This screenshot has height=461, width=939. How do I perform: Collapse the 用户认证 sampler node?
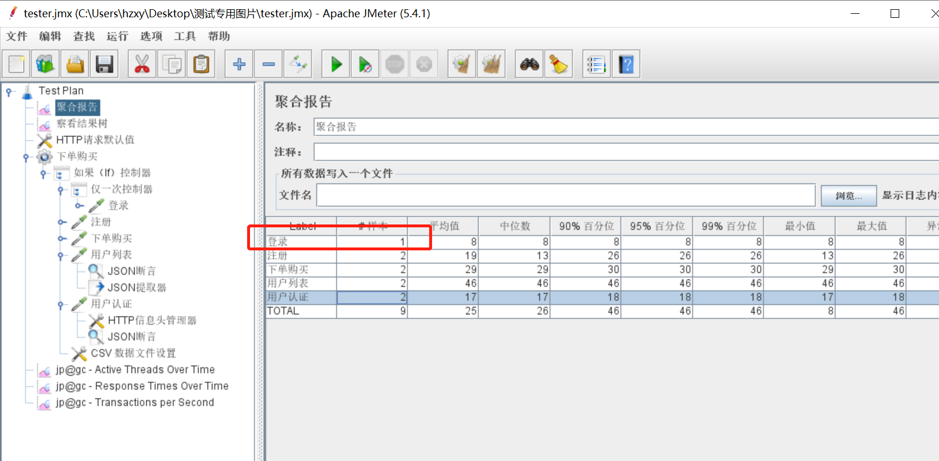tap(60, 304)
